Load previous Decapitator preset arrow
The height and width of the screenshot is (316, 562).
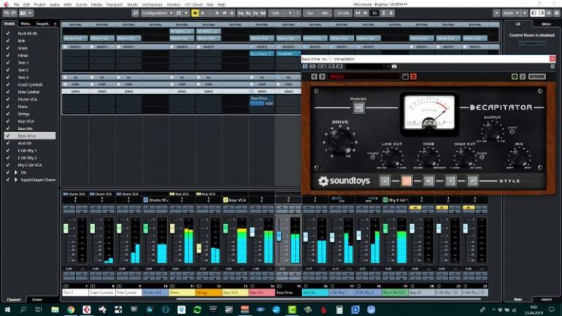(x=314, y=77)
